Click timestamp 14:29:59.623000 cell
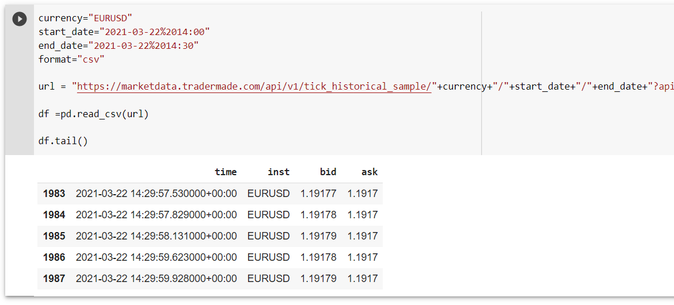Screen dimensions: 674x305 [157, 257]
